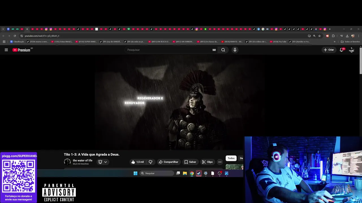The image size is (362, 203).
Task: Reload the page with the refresh icon
Action: [15, 36]
